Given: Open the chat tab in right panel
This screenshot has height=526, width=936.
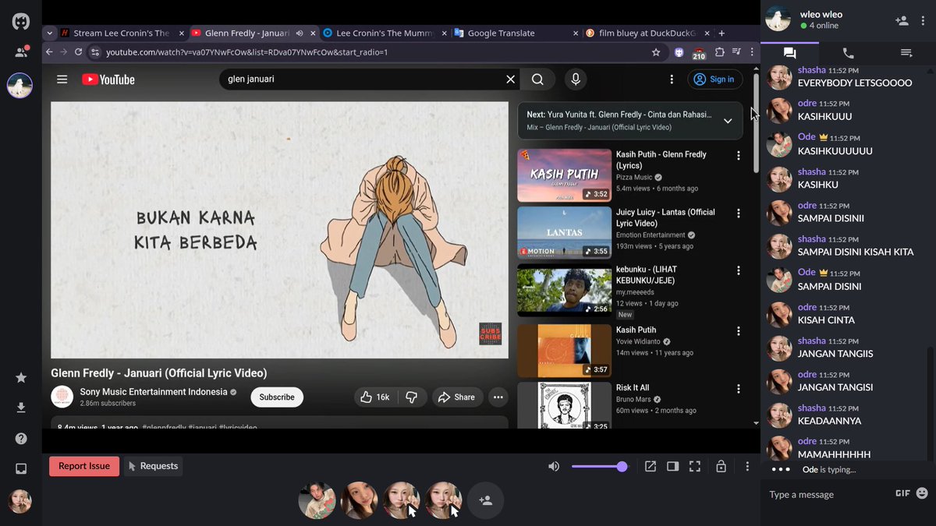Looking at the screenshot, I should pos(789,53).
